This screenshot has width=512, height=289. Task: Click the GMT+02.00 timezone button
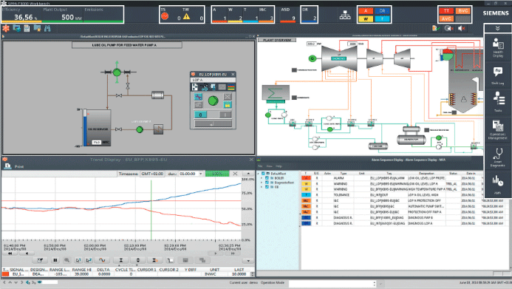(x=152, y=174)
